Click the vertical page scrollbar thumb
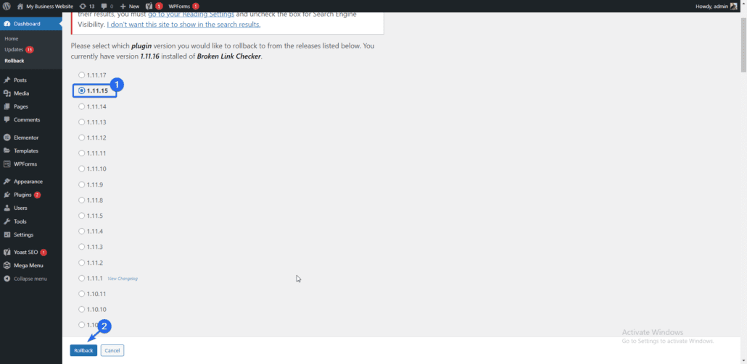The height and width of the screenshot is (364, 747). [x=743, y=45]
